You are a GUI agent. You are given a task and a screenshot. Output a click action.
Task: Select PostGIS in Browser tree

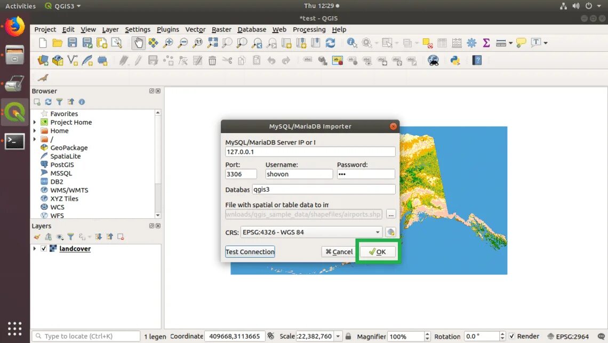(62, 165)
